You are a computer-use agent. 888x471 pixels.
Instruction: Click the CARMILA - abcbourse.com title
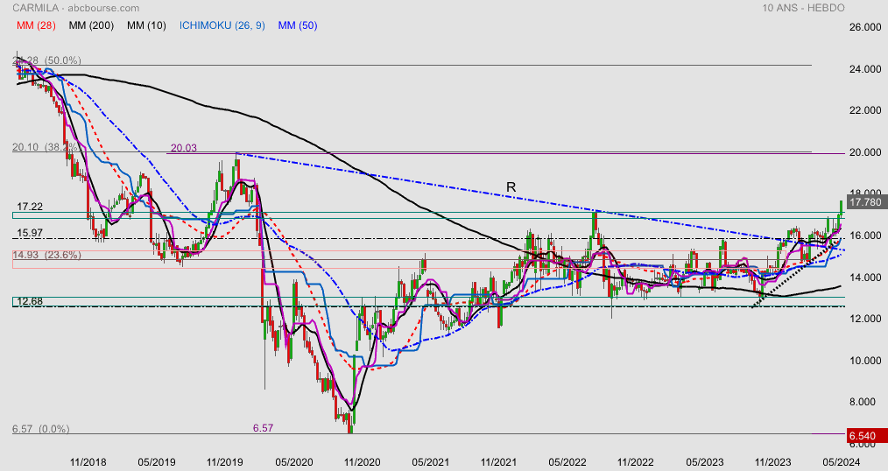[x=76, y=8]
